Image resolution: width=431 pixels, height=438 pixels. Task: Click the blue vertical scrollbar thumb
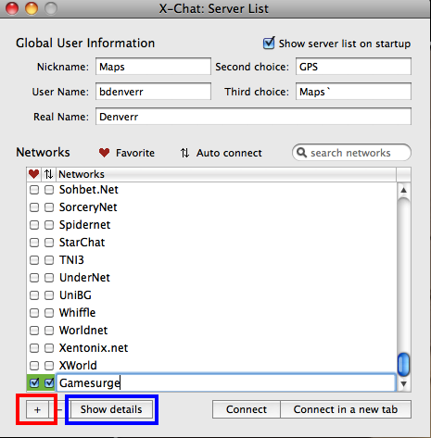tap(403, 365)
